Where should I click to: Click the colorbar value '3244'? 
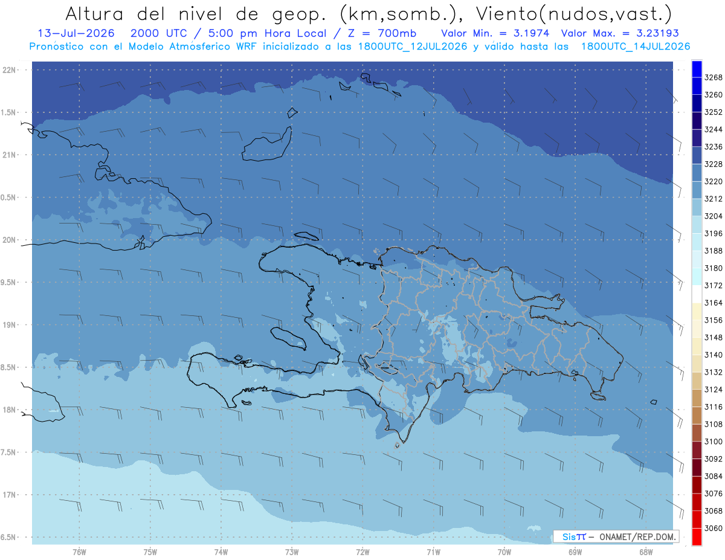(714, 129)
